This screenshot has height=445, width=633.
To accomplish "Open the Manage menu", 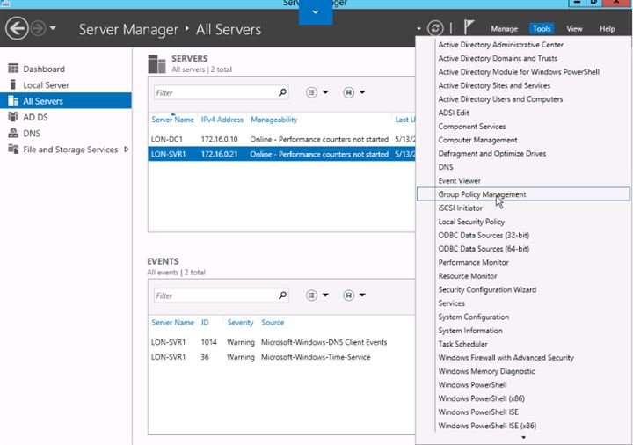I will (504, 29).
